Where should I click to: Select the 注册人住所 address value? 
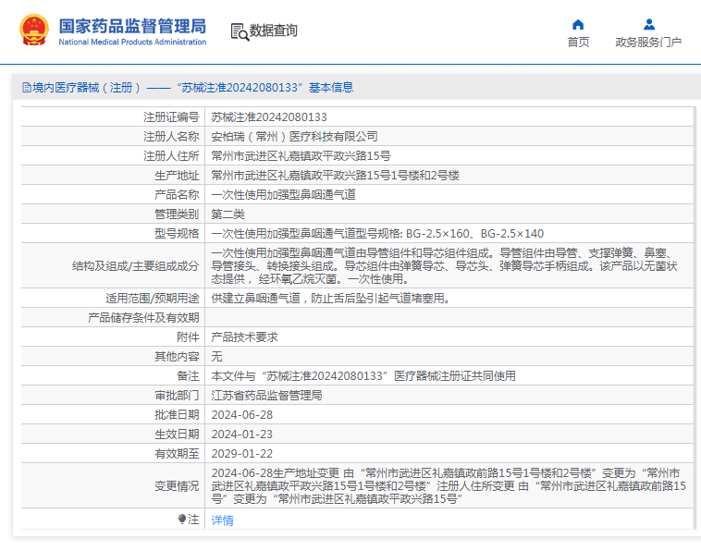pyautogui.click(x=301, y=156)
